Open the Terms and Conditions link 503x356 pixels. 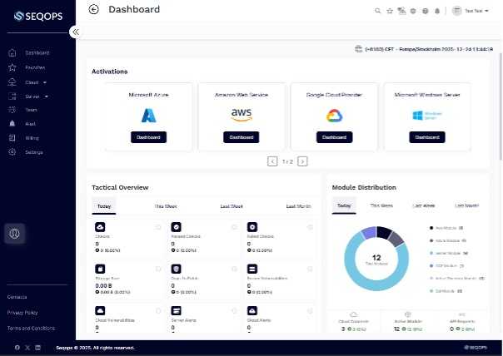point(31,328)
